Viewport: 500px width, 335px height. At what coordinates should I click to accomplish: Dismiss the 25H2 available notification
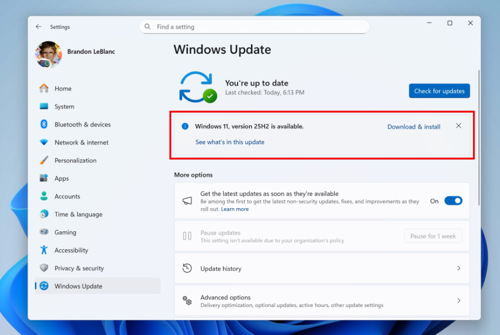pos(458,126)
